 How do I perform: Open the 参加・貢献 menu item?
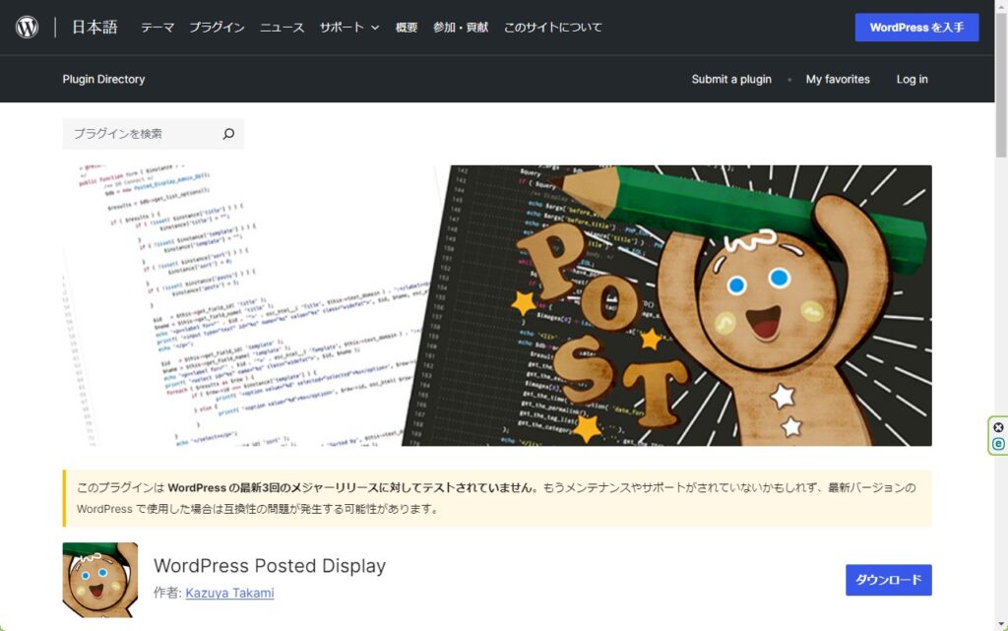[461, 28]
